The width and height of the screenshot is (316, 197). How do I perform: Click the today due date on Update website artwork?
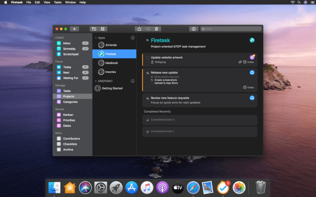tap(248, 62)
